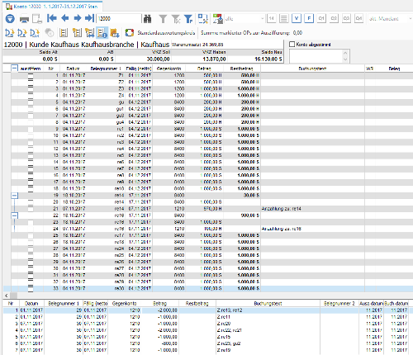Screen dimensions: 413x355
Task: Click the list with yellow marker icon
Action: (x=77, y=33)
